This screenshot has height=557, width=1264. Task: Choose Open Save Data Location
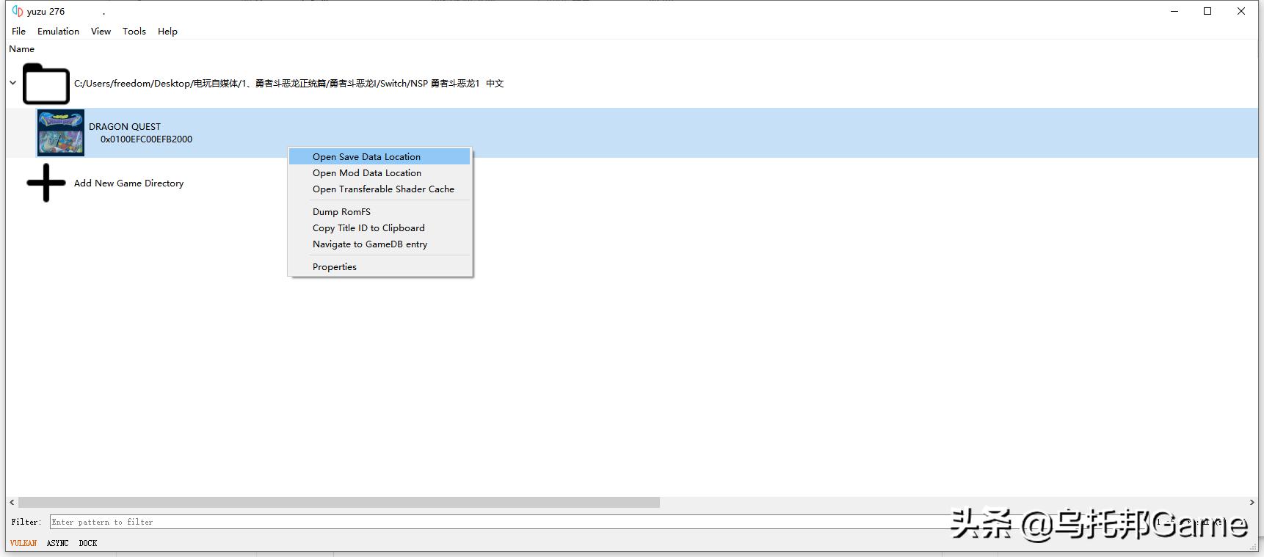379,157
